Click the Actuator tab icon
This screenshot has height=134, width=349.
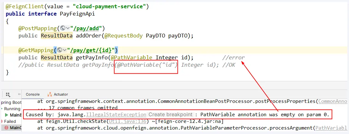click(50, 94)
